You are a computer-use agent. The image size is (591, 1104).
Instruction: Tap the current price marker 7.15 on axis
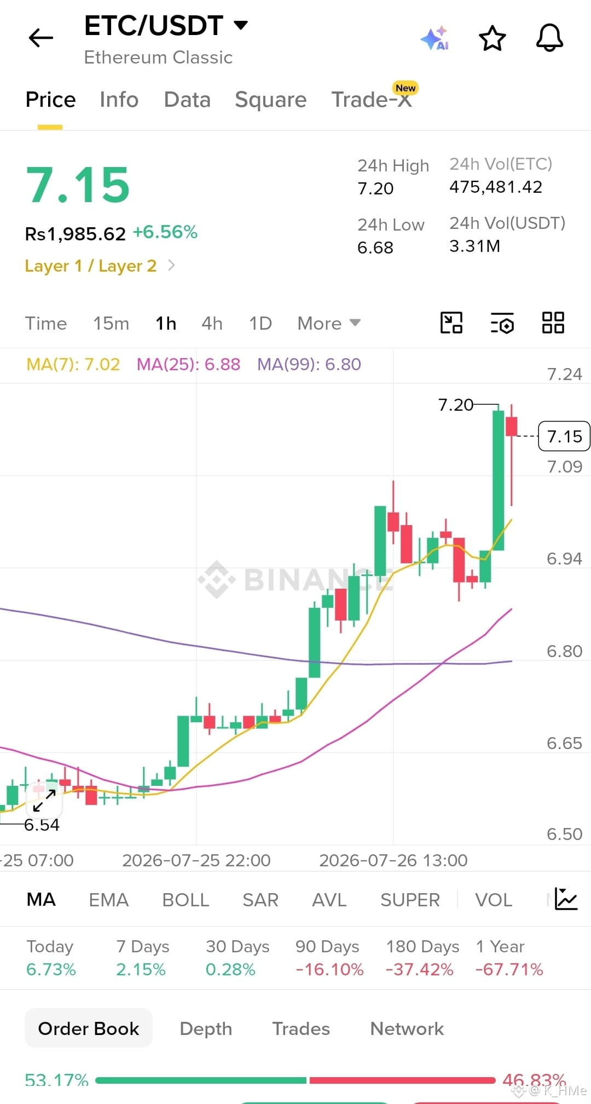pos(564,436)
